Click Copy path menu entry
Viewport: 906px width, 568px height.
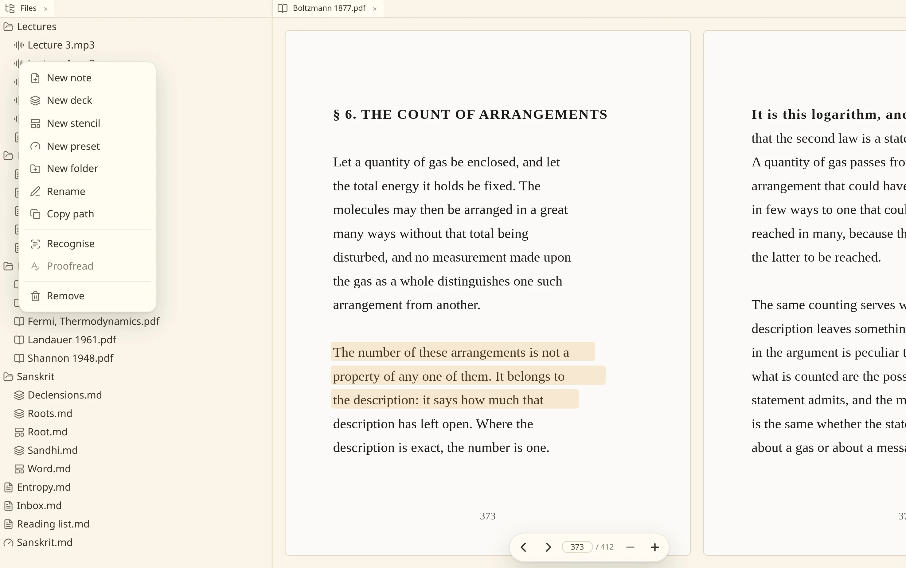[87, 214]
